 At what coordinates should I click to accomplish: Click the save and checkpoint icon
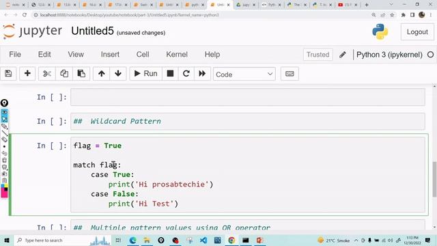pyautogui.click(x=8, y=74)
